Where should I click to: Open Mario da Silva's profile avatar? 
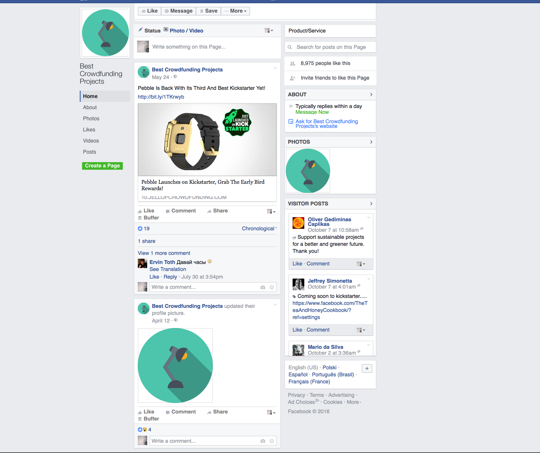point(298,350)
